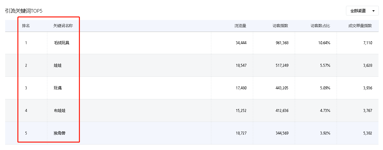Click visitor index value 344,569
Viewport: 383px width, 150px height.
pyautogui.click(x=282, y=133)
